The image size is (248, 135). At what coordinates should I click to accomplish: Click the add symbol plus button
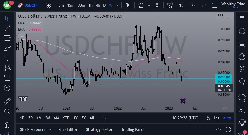48,6
